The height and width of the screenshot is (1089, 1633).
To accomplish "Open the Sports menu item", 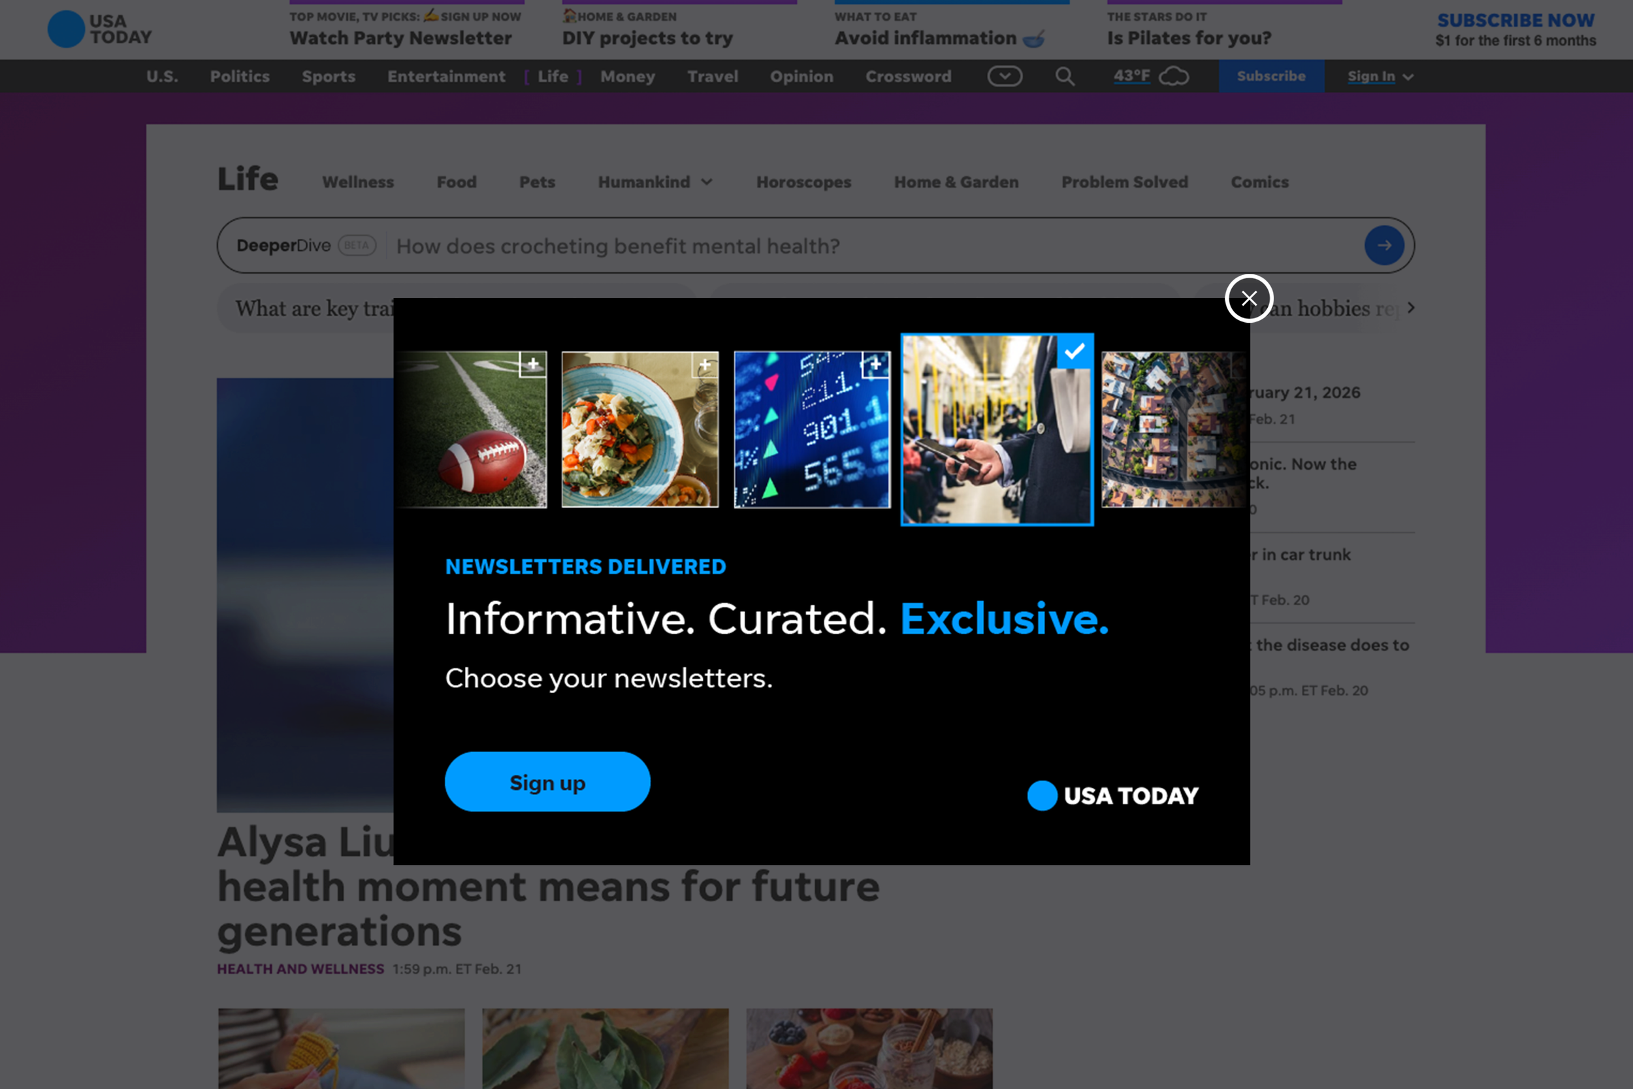I will click(x=329, y=76).
